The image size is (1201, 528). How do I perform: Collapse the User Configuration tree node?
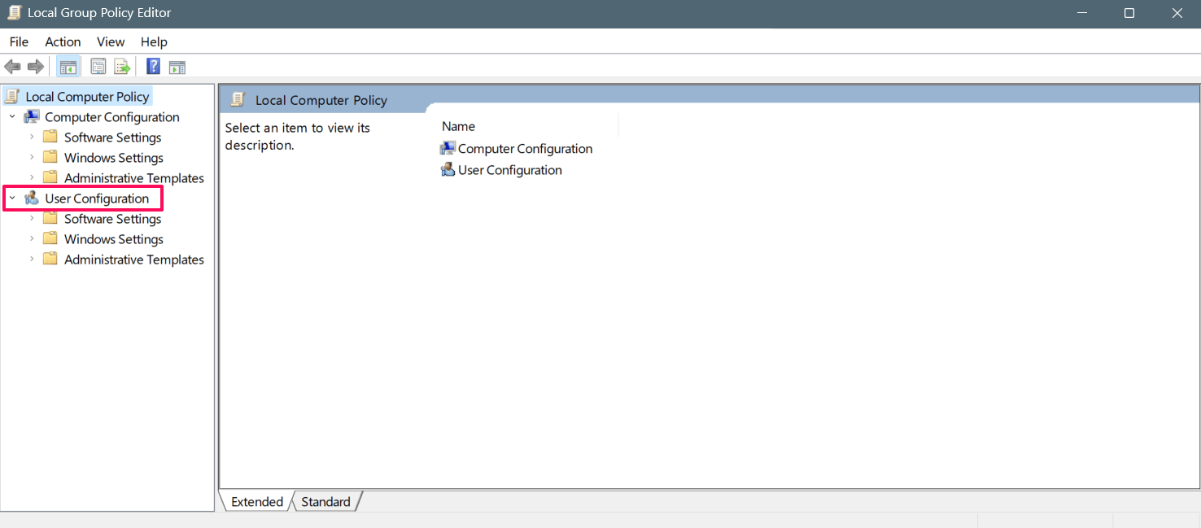point(12,199)
